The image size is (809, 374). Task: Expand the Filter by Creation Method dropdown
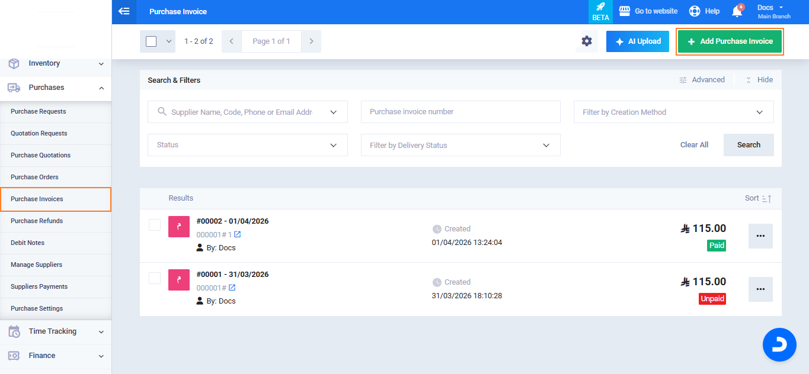click(673, 112)
